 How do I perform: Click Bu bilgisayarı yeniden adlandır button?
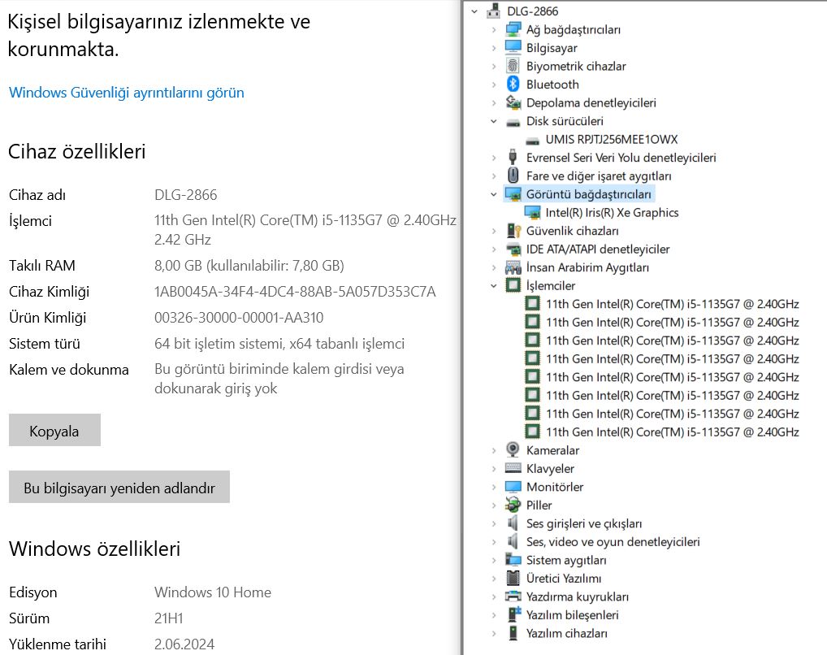(119, 488)
